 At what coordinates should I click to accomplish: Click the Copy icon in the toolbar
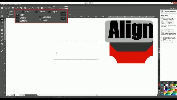(21, 8)
